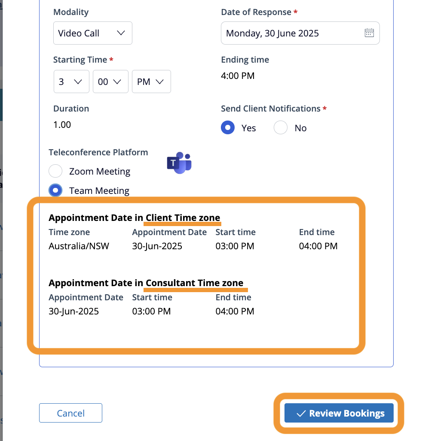Screen dimensions: 422x441
Task: Click the Microsoft Teams logo
Action: (x=179, y=163)
